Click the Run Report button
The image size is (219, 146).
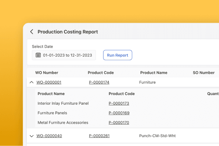(x=118, y=55)
